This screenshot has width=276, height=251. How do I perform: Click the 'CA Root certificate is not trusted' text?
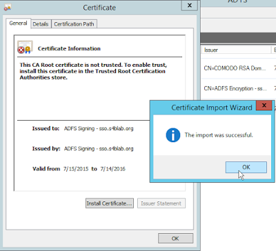click(93, 71)
